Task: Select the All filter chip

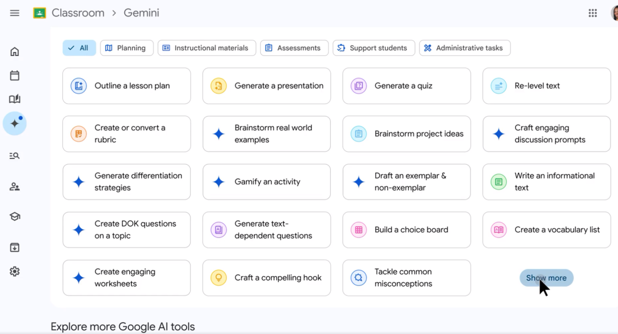Action: (79, 48)
